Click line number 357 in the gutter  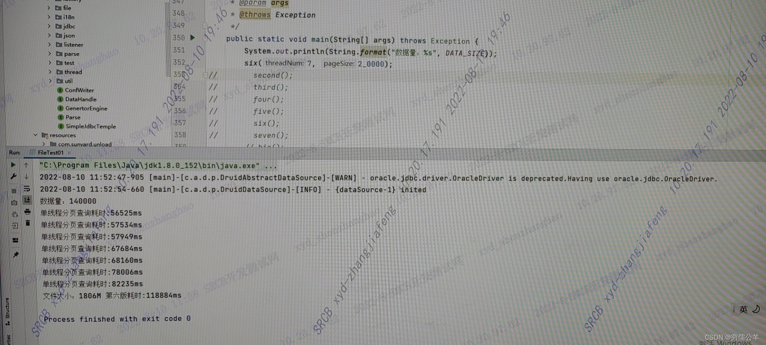click(x=180, y=123)
